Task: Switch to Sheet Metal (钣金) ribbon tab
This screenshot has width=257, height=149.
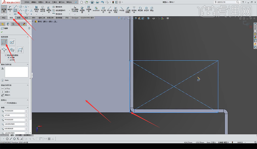Action: (26, 18)
